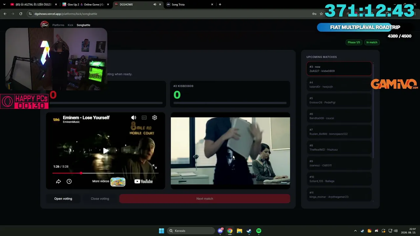Open Discord from the taskbar
The image size is (420, 236).
220,231
